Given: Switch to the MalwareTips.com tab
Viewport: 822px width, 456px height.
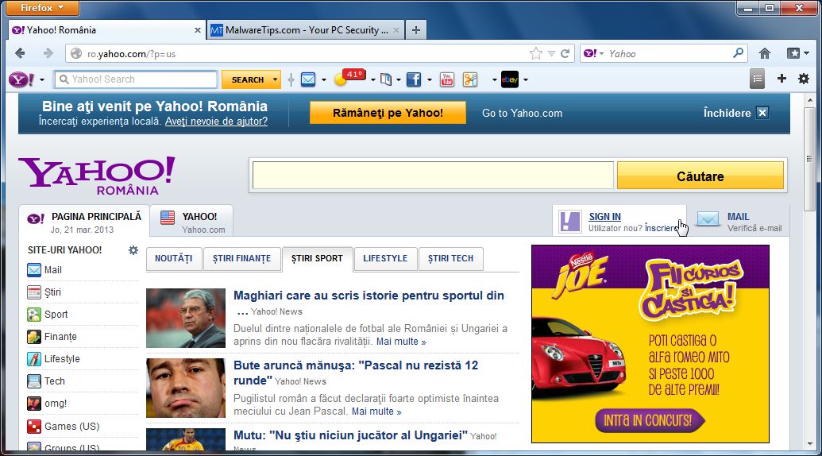Looking at the screenshot, I should click(x=306, y=30).
